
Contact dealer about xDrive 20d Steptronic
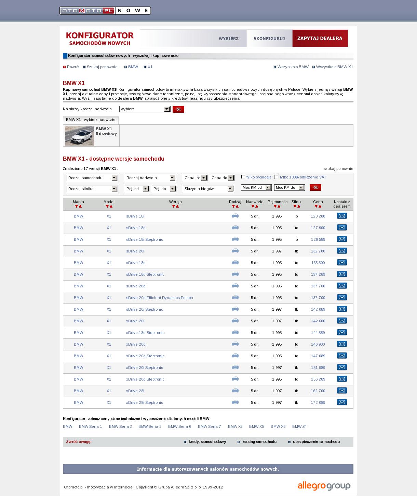click(342, 379)
